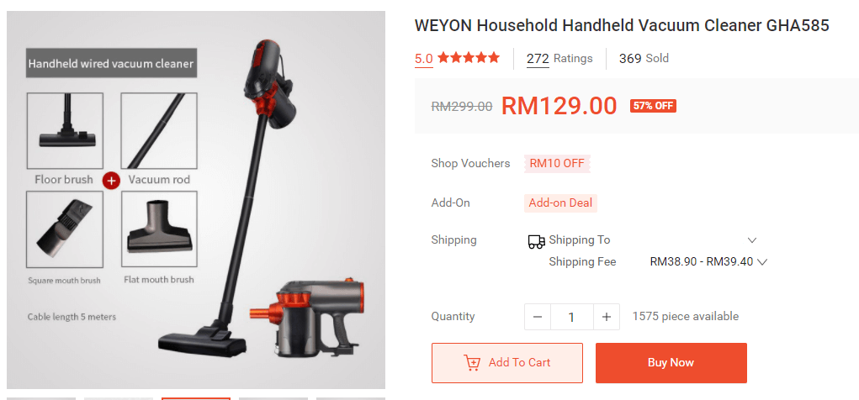Focus the quantity input field showing 1
The width and height of the screenshot is (859, 400).
[572, 317]
